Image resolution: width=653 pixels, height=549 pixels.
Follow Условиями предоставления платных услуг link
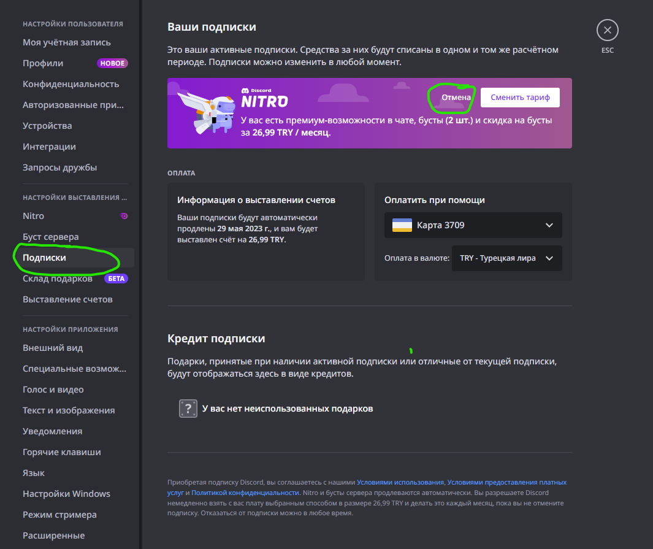pos(507,482)
